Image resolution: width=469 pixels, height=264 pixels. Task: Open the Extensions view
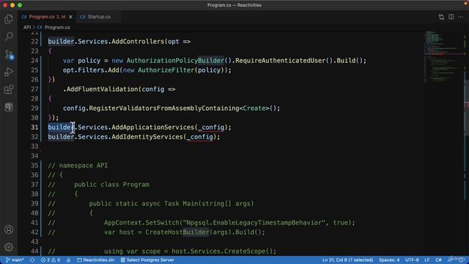click(x=9, y=89)
